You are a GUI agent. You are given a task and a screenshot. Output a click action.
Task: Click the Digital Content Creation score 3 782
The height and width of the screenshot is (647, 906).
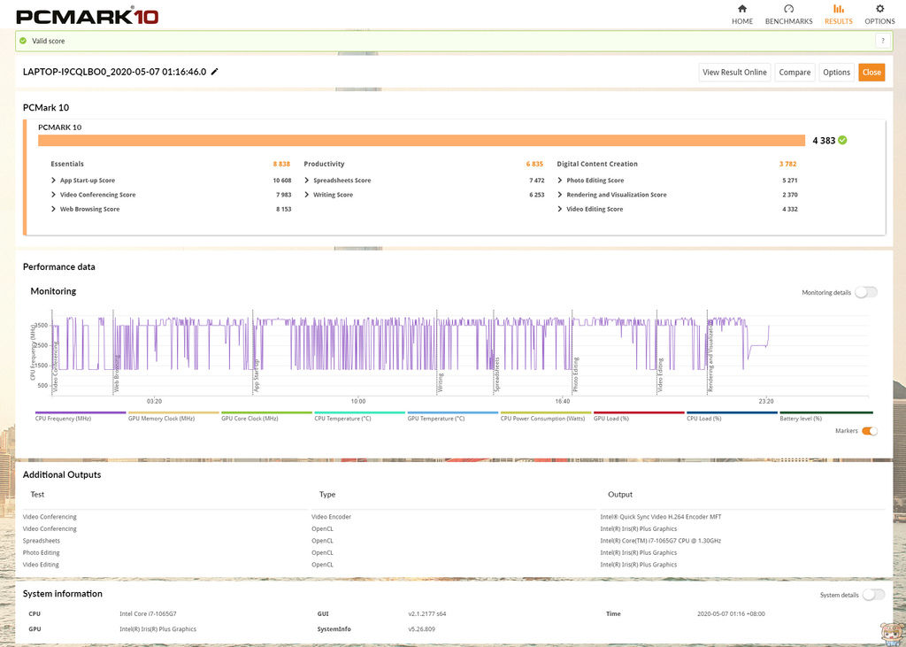[787, 165]
